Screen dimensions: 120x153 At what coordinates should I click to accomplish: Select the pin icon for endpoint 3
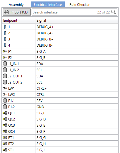click(x=5, y=39)
